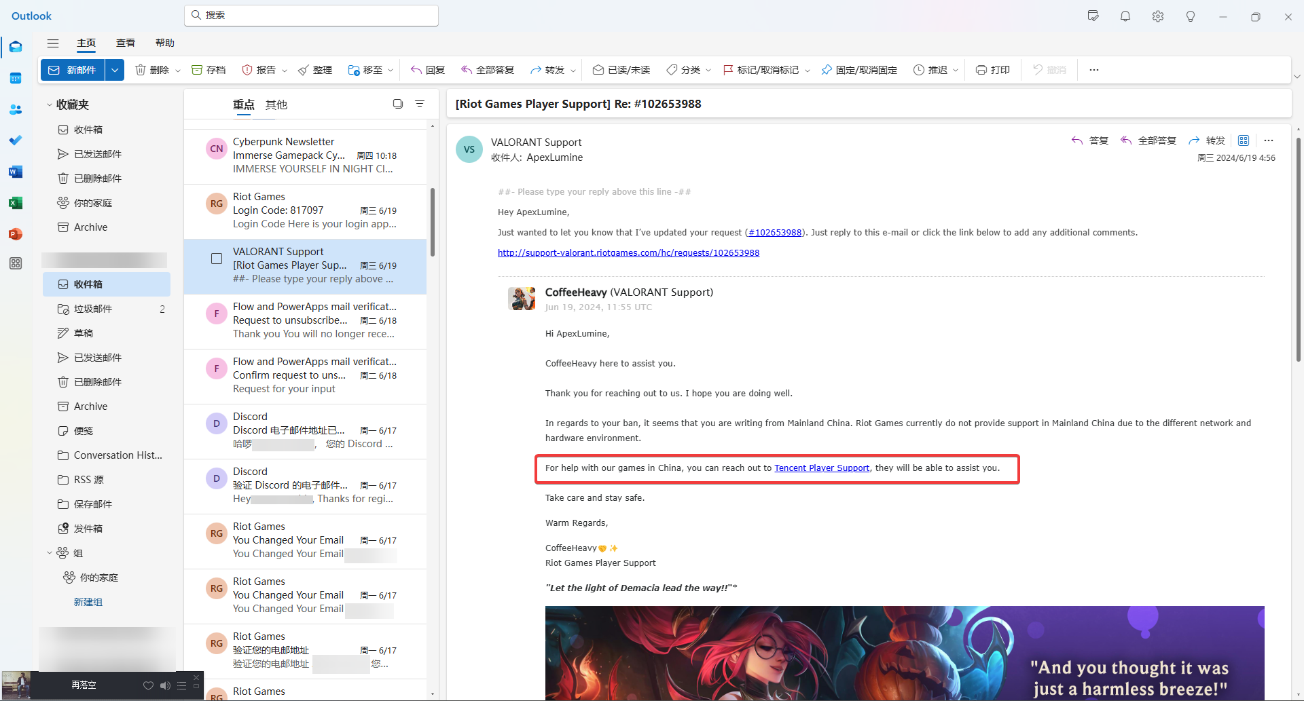Click the message list vertical scrollbar
This screenshot has width=1304, height=701.
point(432,224)
